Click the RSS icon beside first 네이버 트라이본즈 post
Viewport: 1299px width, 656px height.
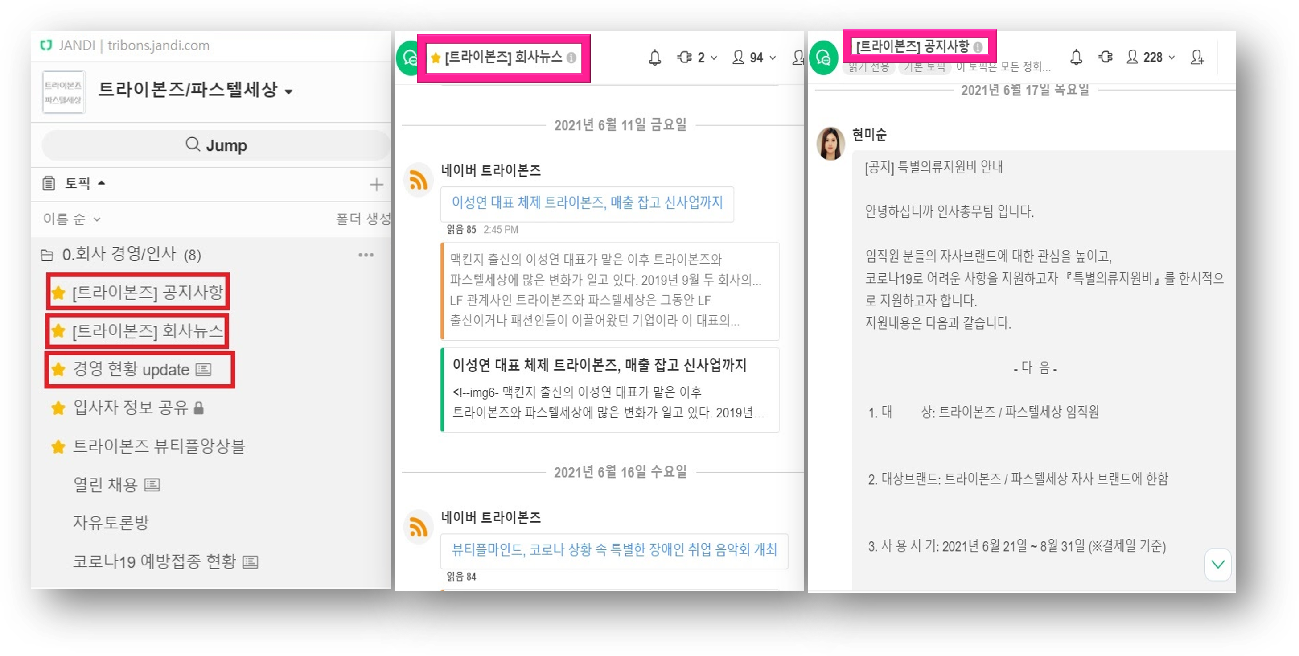tap(418, 180)
